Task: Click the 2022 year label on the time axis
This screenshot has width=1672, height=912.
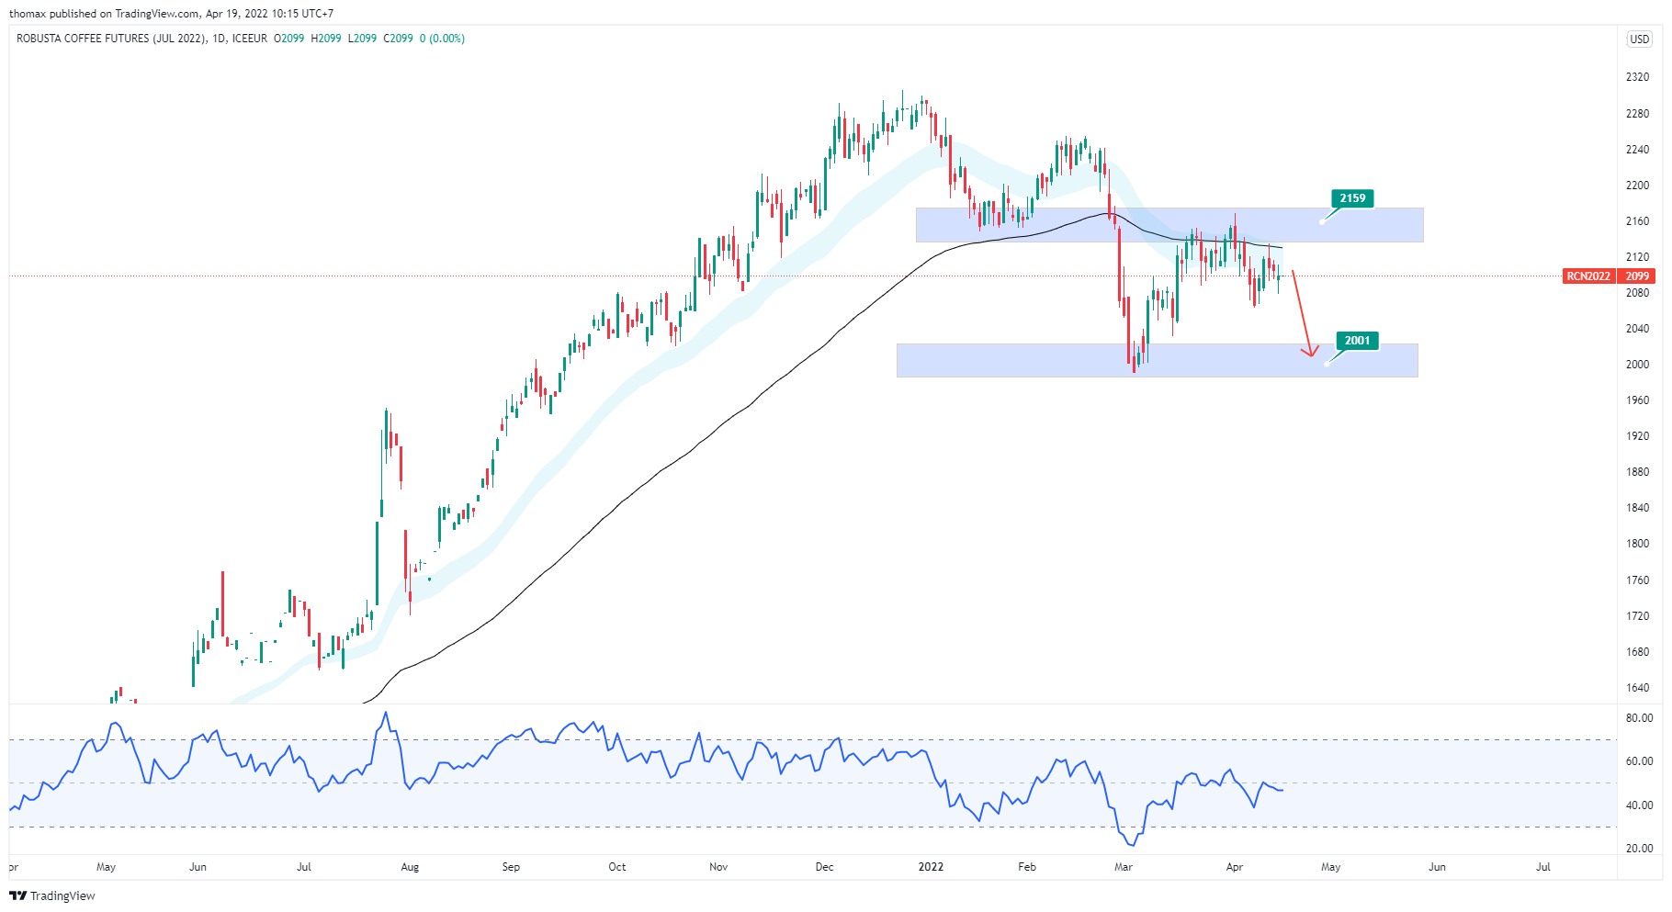Action: click(x=931, y=867)
